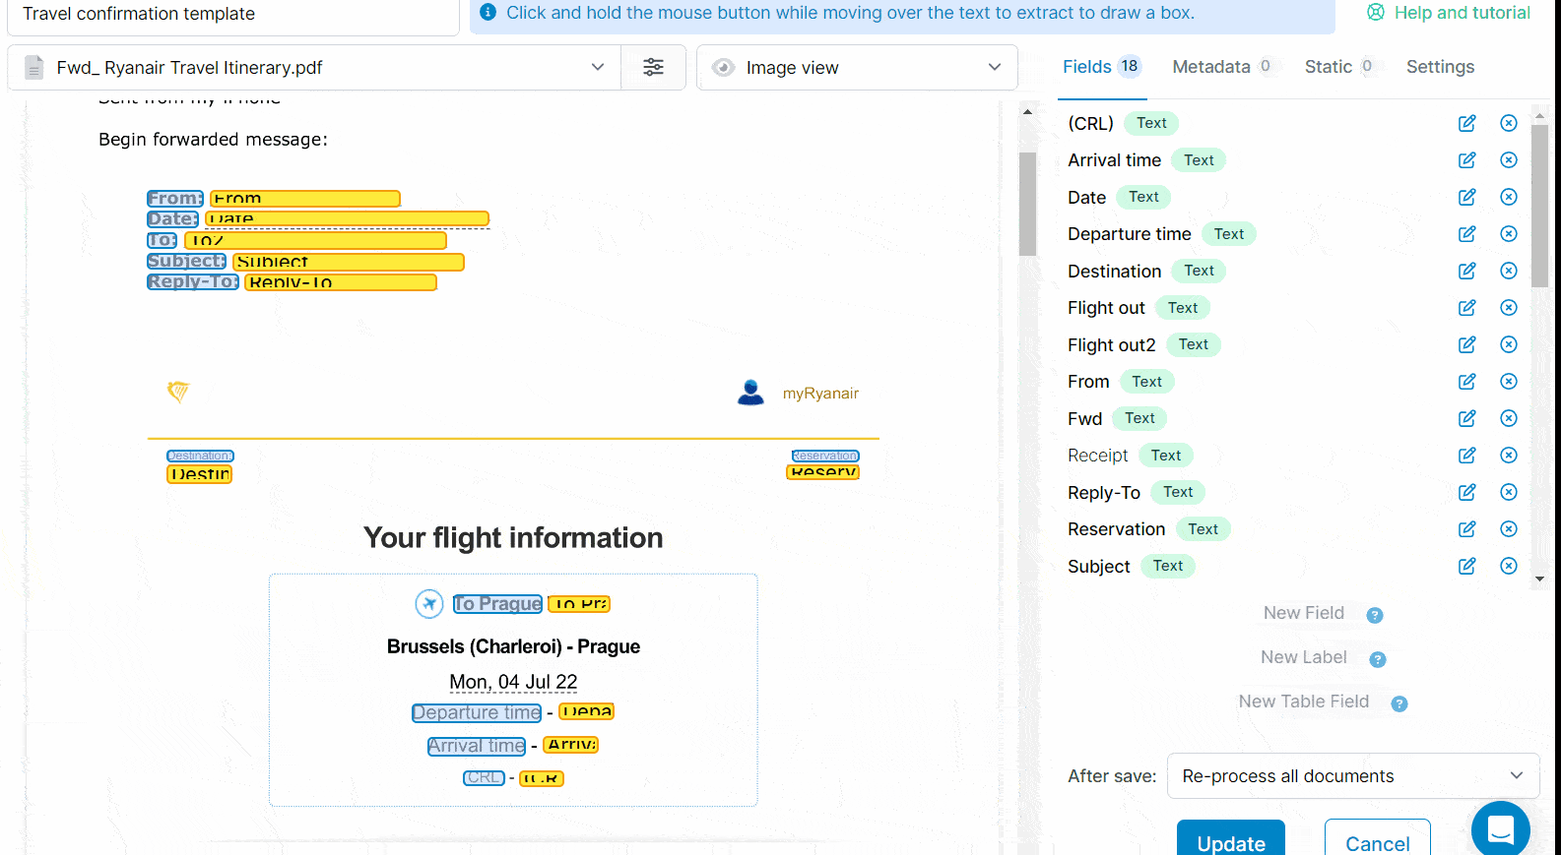Select the From label box in document

(x=175, y=199)
